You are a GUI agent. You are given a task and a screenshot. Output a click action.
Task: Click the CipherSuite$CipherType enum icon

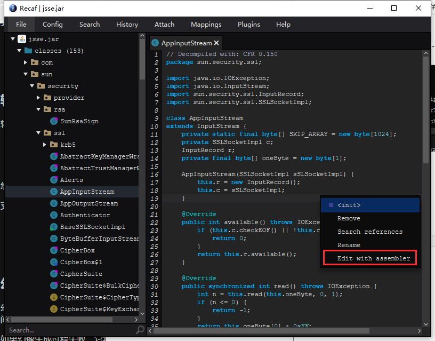click(x=54, y=297)
